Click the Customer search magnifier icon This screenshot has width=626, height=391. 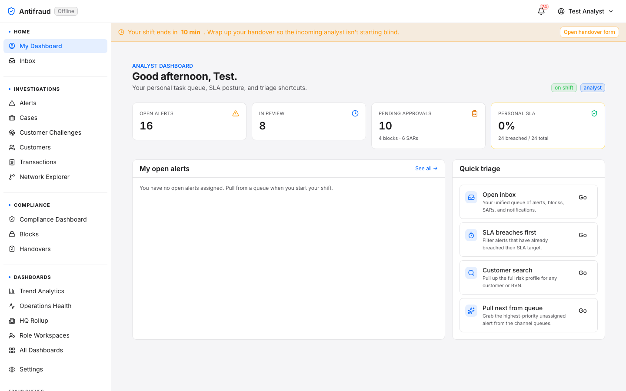(x=471, y=273)
